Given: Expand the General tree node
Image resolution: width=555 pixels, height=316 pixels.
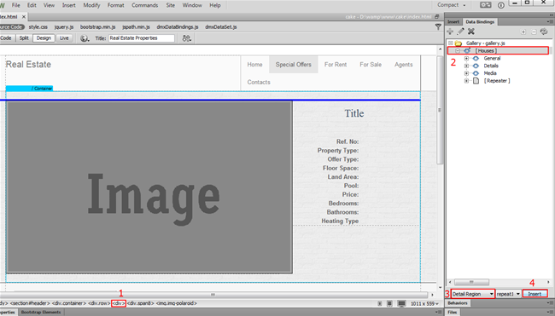Looking at the screenshot, I should [x=466, y=58].
